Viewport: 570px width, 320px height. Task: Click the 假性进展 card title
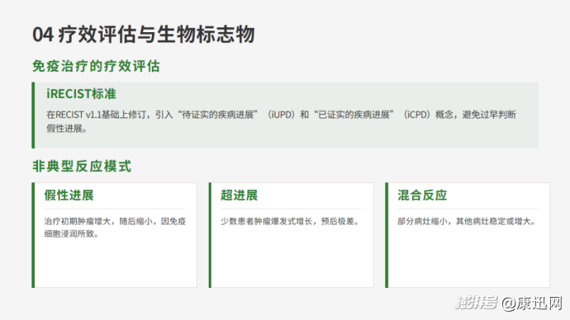(x=69, y=195)
